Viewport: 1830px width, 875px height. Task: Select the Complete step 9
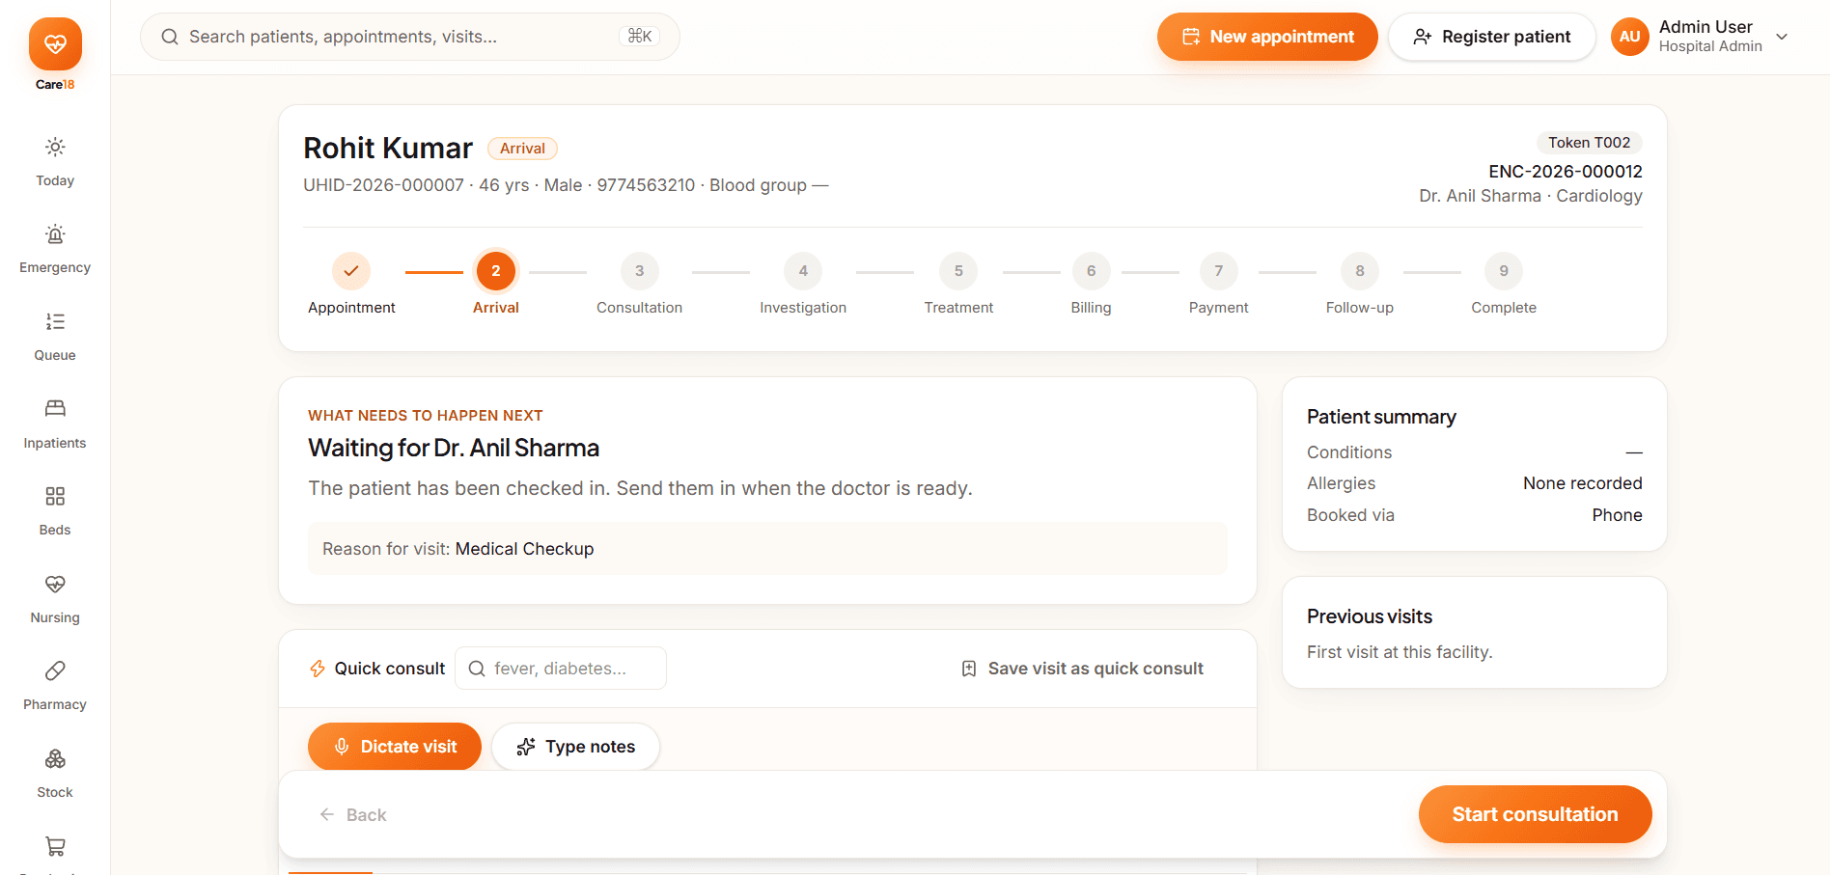click(1504, 271)
